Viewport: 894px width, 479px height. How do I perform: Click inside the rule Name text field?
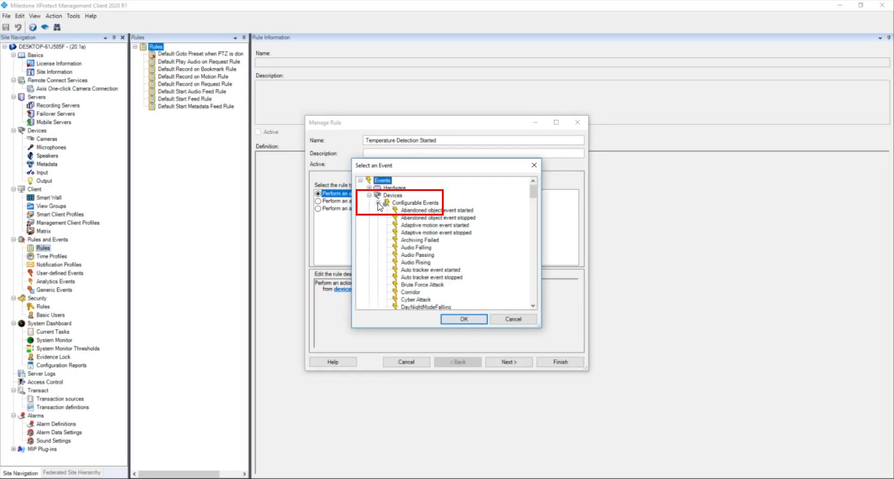(x=472, y=140)
